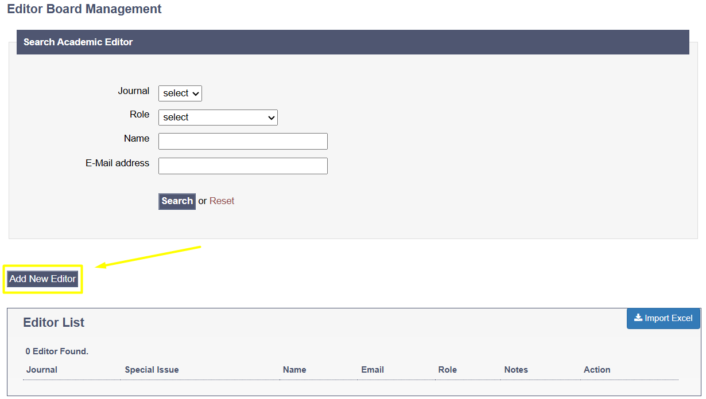Image resolution: width=706 pixels, height=399 pixels.
Task: Focus the Name text field
Action: pyautogui.click(x=243, y=142)
